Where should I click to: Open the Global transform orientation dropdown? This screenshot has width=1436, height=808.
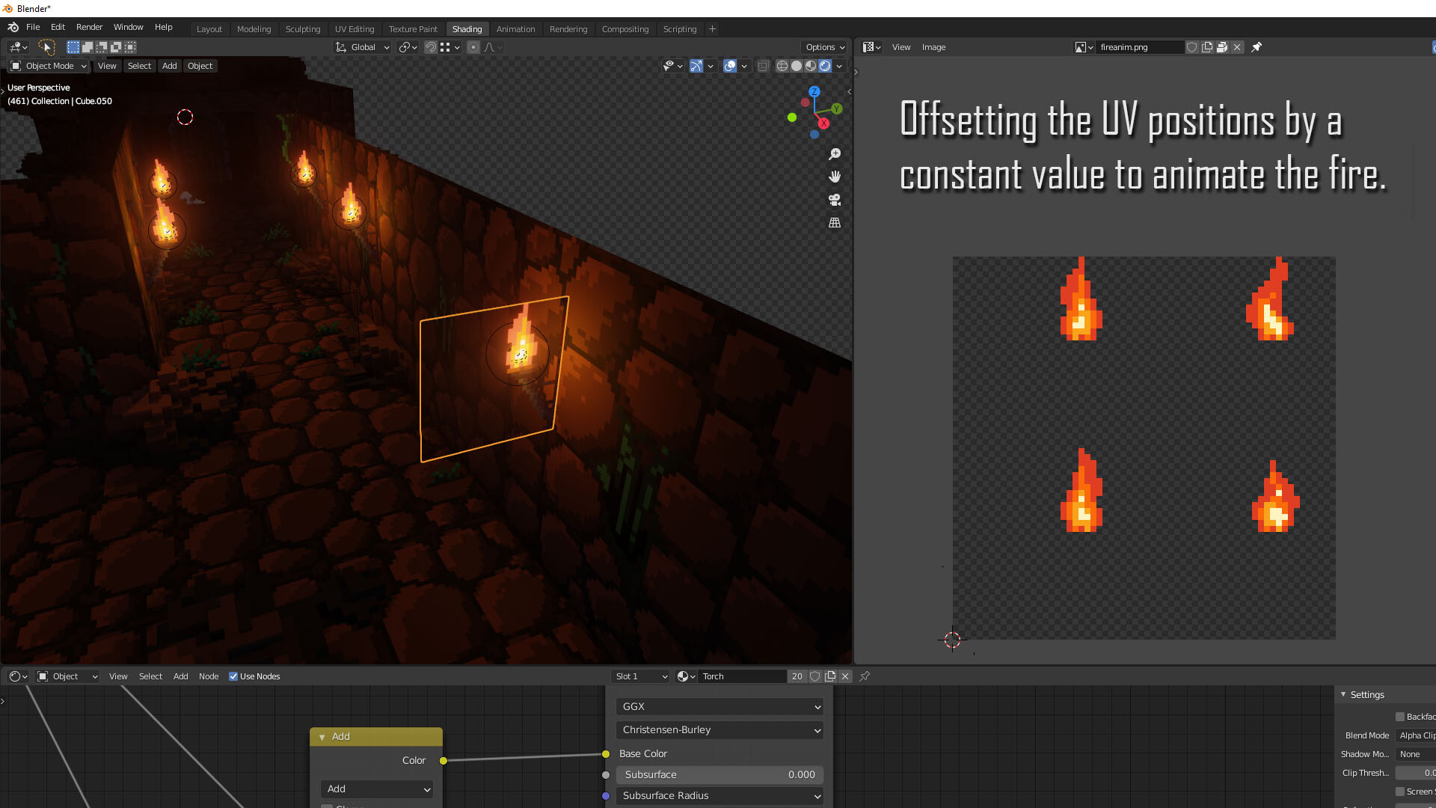[363, 47]
